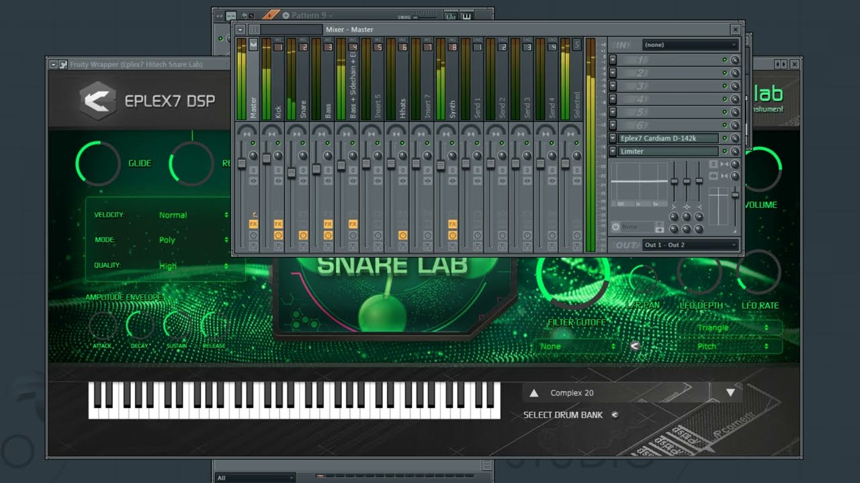Click the orange clock icon on Snare track
This screenshot has width=860, height=483.
point(303,235)
